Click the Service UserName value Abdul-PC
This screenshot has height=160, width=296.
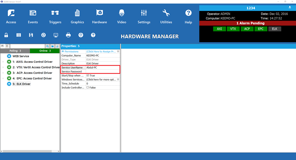(x=103, y=67)
